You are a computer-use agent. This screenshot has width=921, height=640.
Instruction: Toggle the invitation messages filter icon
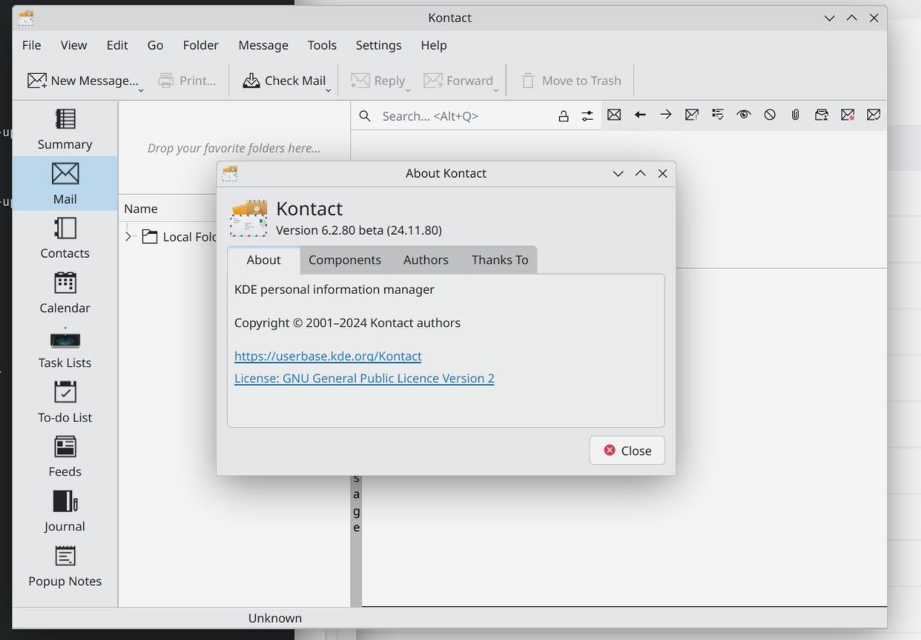[822, 115]
